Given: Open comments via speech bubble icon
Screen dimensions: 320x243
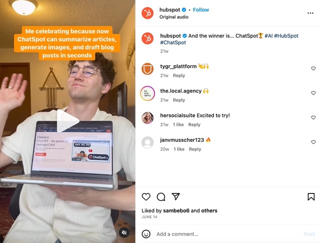Looking at the screenshot, I should point(161,197).
